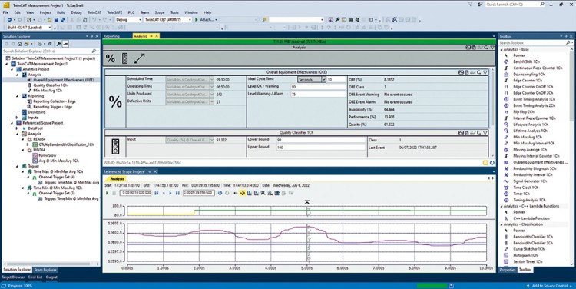
Task: Click Add to Source Control in status bar
Action: (550, 286)
